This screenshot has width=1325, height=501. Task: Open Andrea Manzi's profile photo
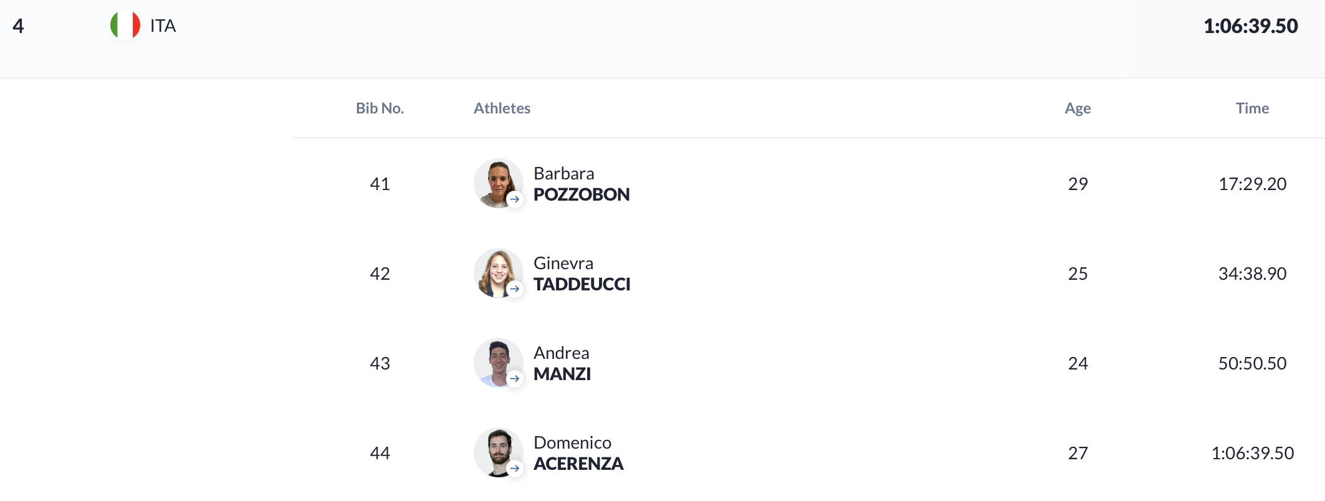498,363
